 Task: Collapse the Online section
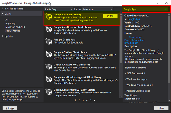2,14
